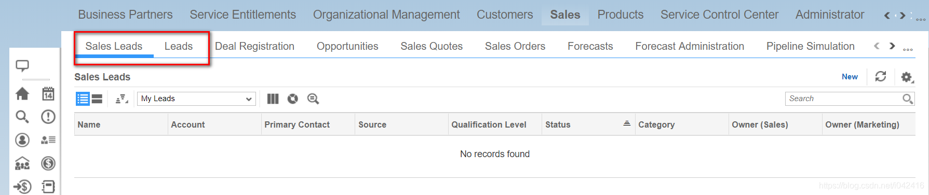Open the Administrator module
929x195 pixels.
click(x=830, y=15)
